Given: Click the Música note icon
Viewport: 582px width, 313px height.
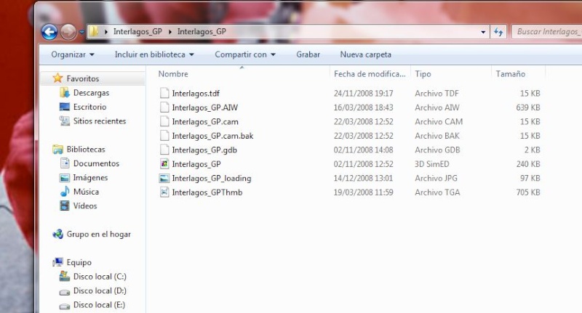Looking at the screenshot, I should [x=65, y=192].
